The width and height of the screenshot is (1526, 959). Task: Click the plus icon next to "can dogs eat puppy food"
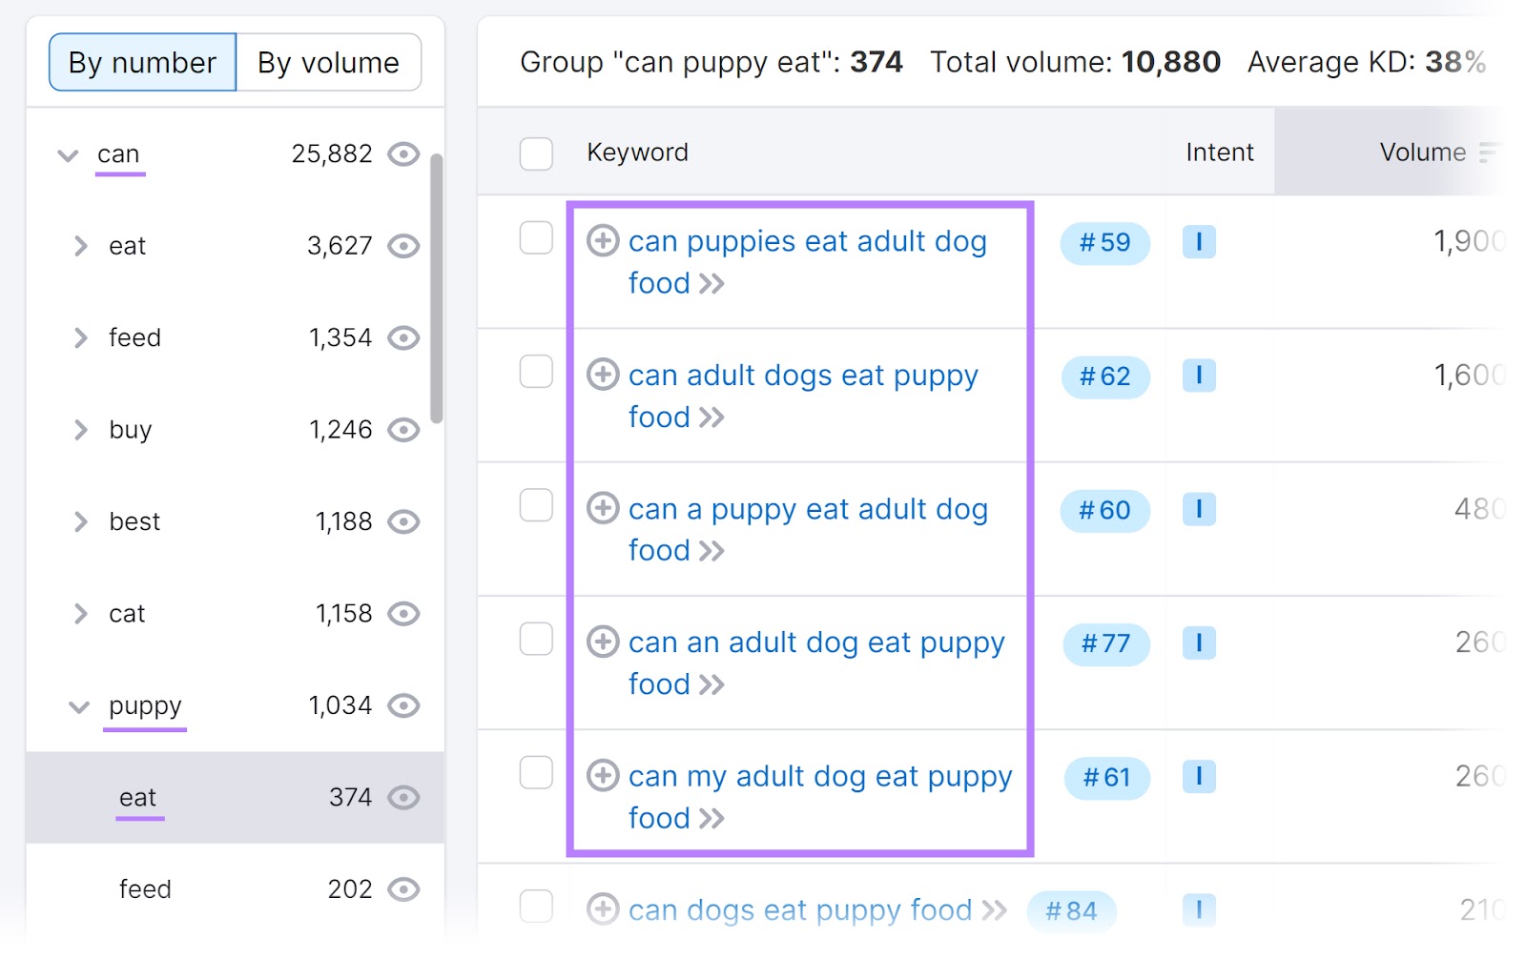coord(604,909)
